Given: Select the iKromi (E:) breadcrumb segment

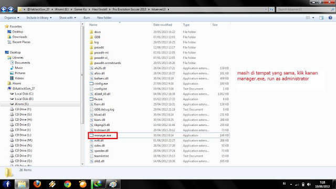Looking at the screenshot, I should 62,9.
